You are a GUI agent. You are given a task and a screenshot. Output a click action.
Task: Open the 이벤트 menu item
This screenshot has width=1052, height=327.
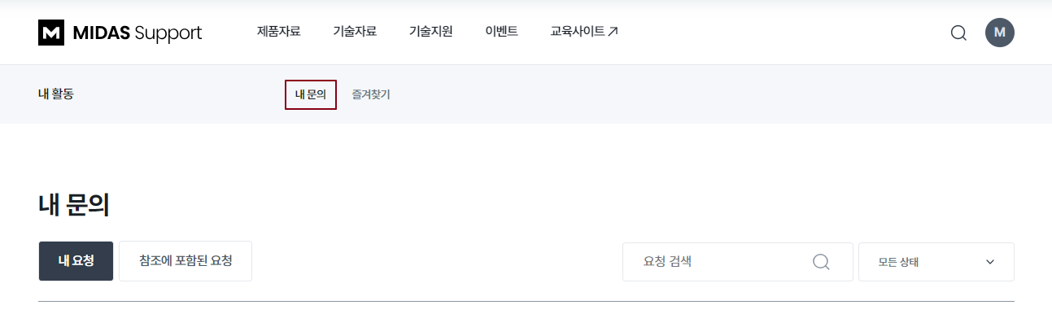pyautogui.click(x=501, y=32)
